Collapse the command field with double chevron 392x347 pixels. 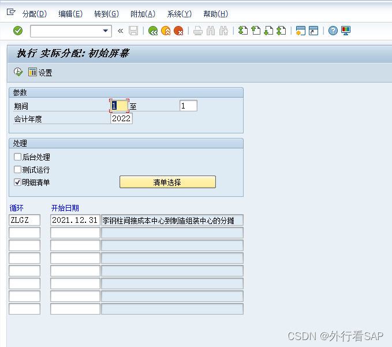pos(120,31)
